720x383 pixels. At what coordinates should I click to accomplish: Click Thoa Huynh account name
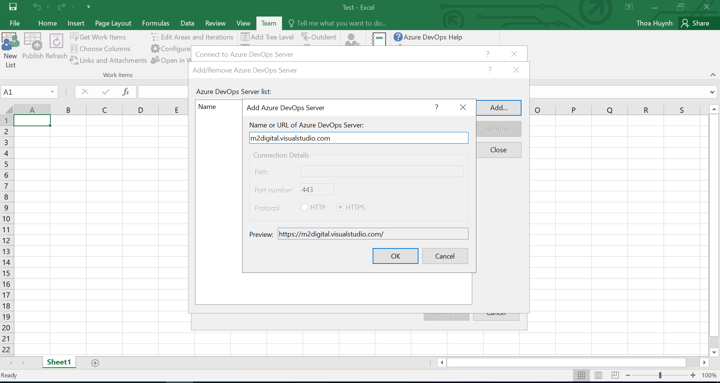tap(654, 23)
